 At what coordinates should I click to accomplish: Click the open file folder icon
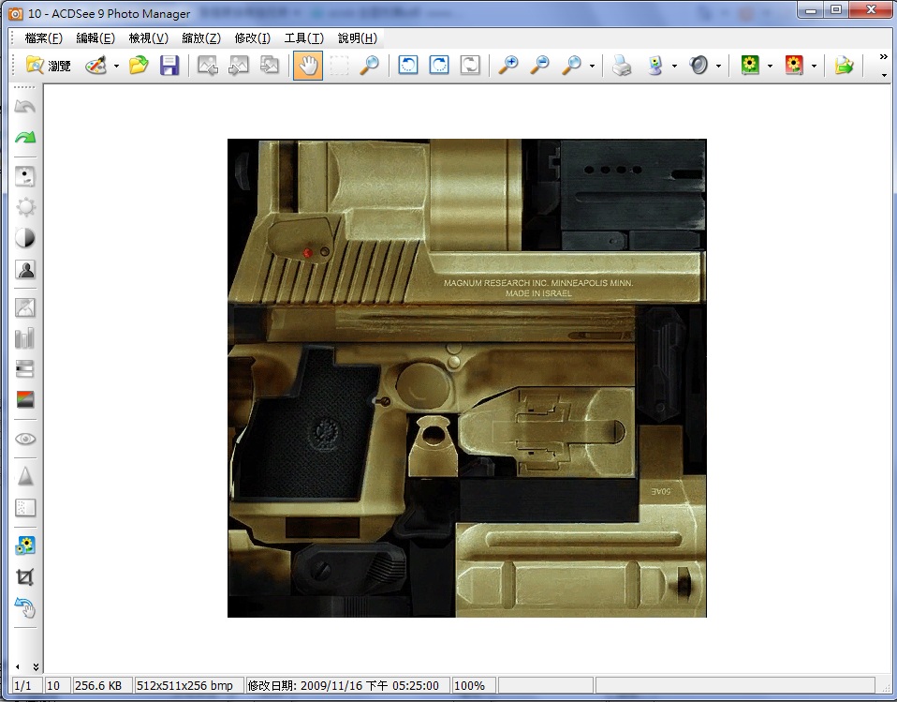coord(139,66)
